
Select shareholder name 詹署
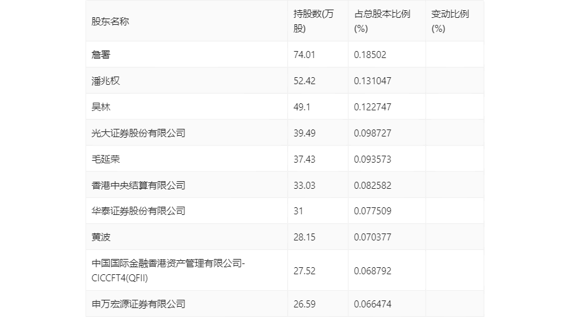point(101,55)
